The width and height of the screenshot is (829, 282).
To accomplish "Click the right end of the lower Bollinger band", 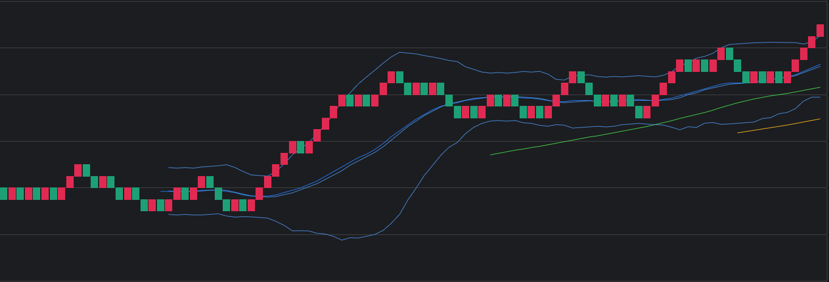I will click(820, 97).
